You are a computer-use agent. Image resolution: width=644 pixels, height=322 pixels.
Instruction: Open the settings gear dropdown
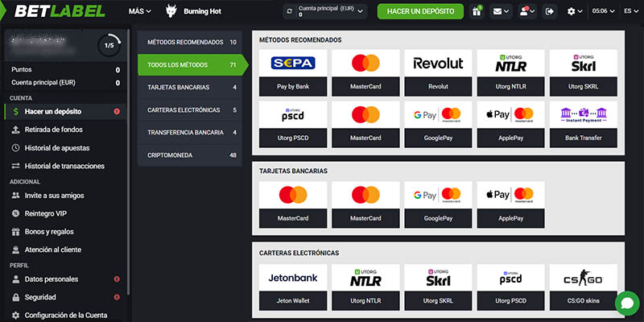tap(575, 11)
